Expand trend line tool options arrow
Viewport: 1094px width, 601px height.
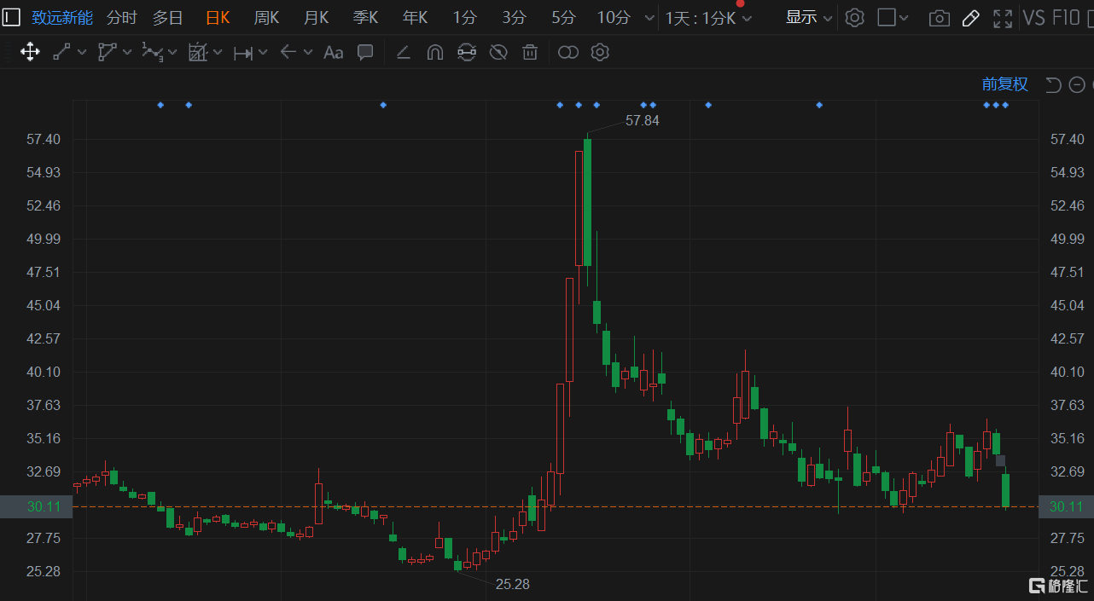click(82, 53)
